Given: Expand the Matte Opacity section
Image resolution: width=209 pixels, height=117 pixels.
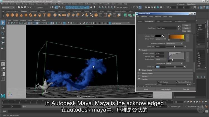Looking at the screenshot, I should click(140, 70).
